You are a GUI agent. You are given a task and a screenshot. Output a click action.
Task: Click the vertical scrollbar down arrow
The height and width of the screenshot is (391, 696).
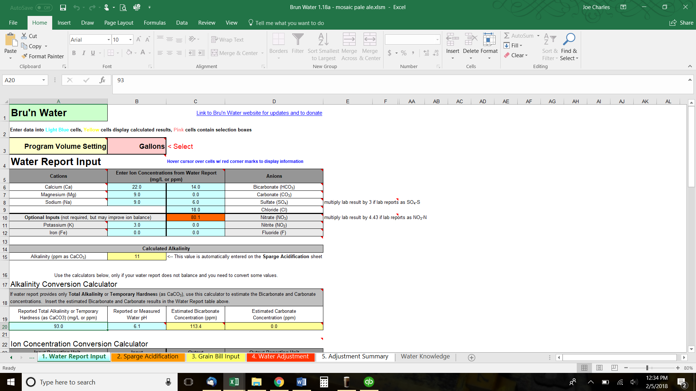(691, 349)
